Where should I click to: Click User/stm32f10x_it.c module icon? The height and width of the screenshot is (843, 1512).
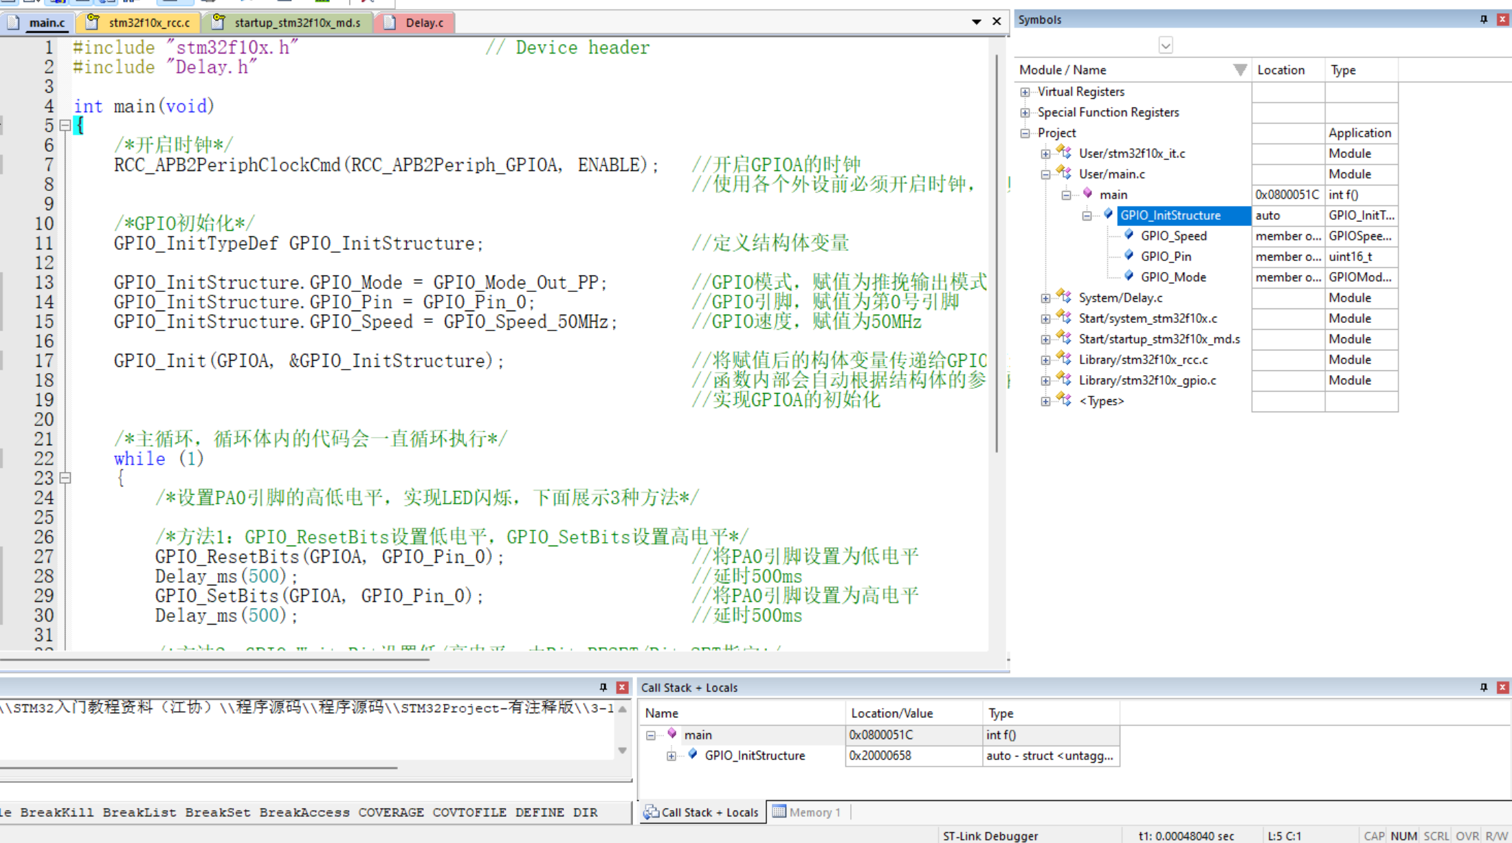[1064, 152]
